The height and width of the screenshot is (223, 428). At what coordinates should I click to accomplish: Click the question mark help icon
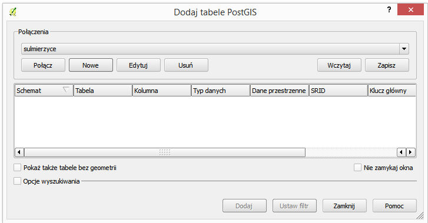(x=389, y=10)
